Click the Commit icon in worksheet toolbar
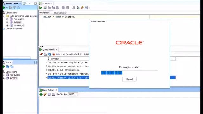The width and height of the screenshot is (203, 114). click(63, 8)
